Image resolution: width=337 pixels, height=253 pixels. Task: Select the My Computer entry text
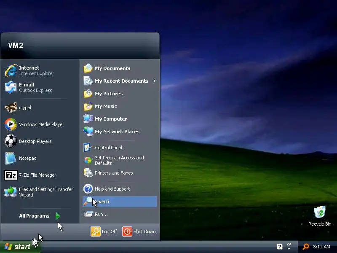pos(111,119)
